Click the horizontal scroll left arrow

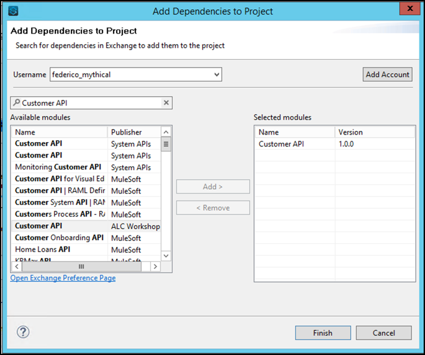pos(17,267)
